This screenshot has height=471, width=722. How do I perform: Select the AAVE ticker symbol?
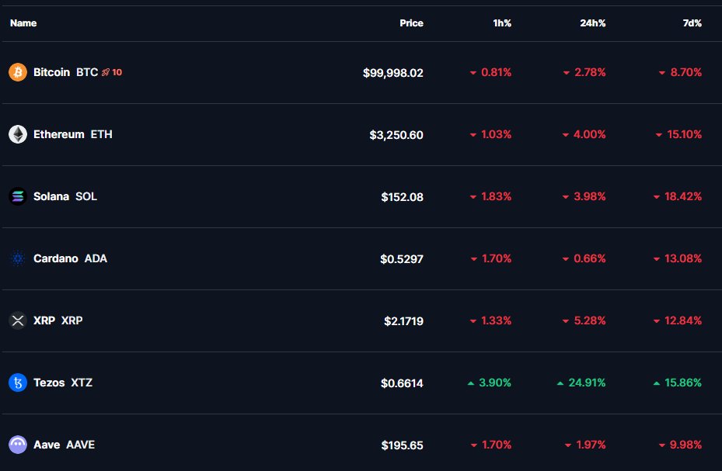(x=81, y=445)
